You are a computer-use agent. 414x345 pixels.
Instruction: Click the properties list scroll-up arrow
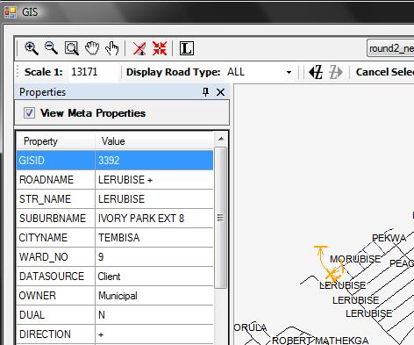click(221, 139)
